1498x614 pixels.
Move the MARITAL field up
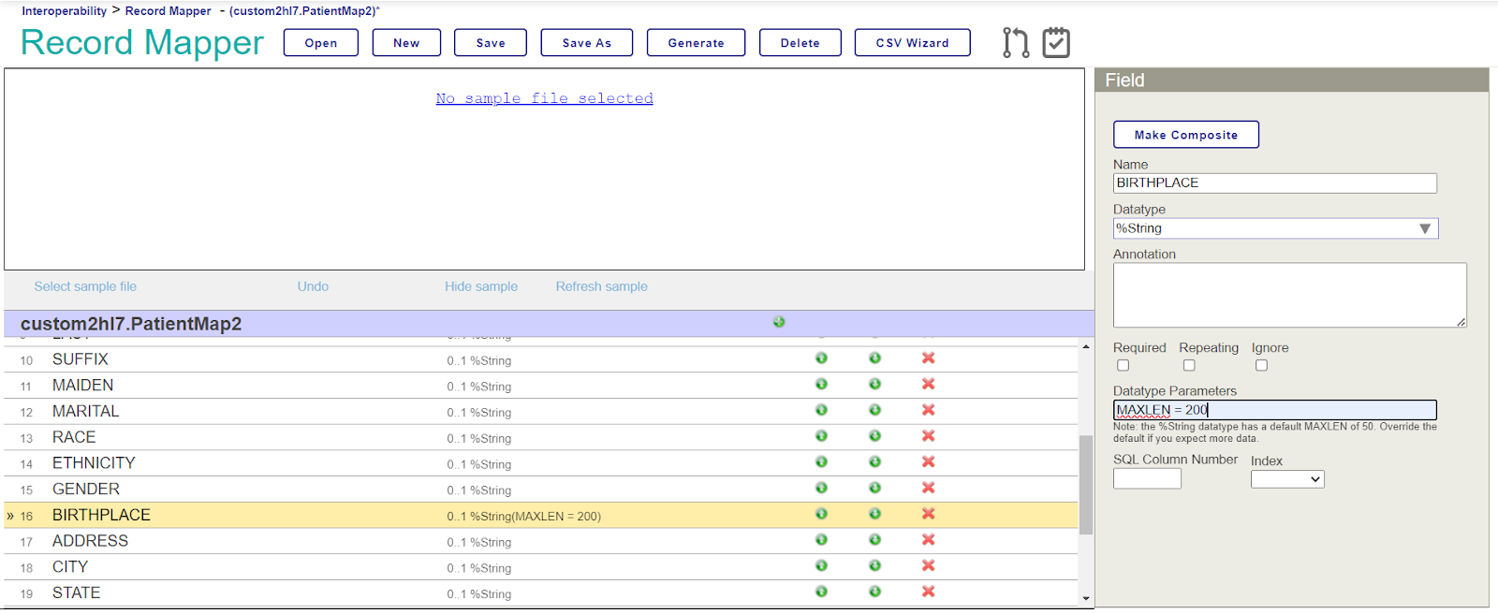tap(821, 410)
